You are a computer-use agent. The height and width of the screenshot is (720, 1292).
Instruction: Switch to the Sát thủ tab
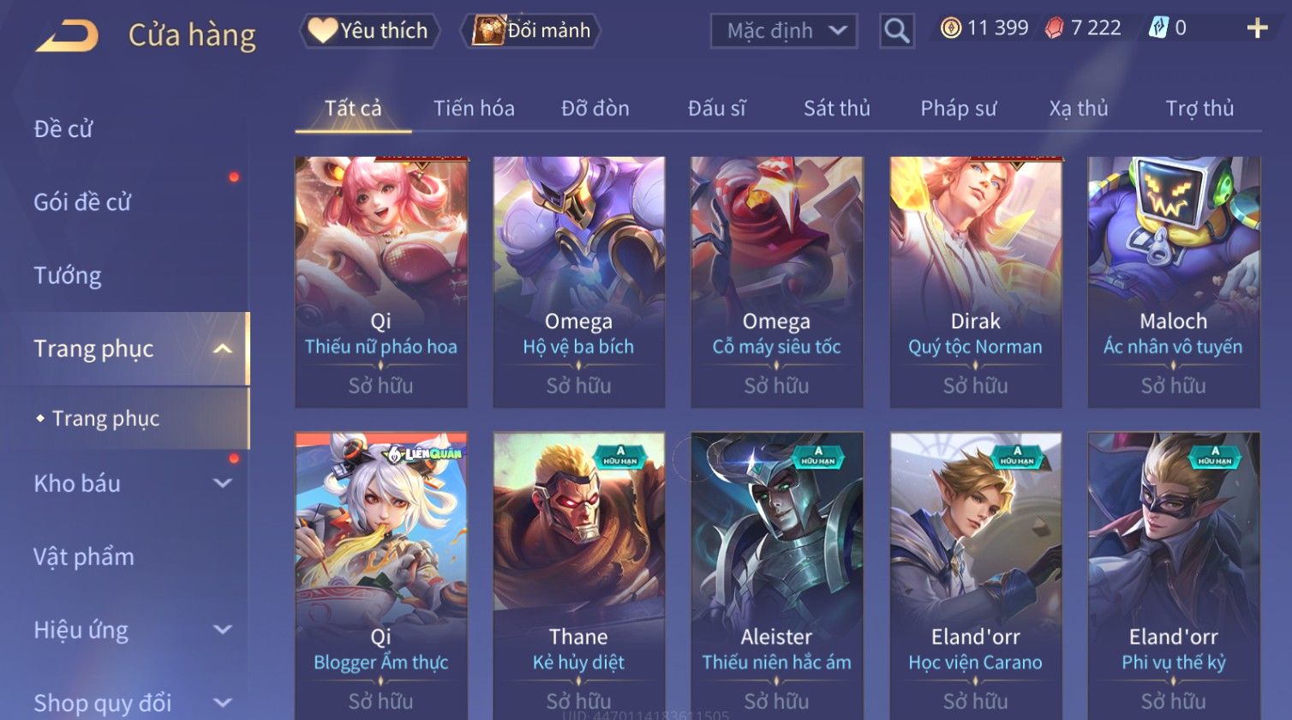(x=836, y=109)
